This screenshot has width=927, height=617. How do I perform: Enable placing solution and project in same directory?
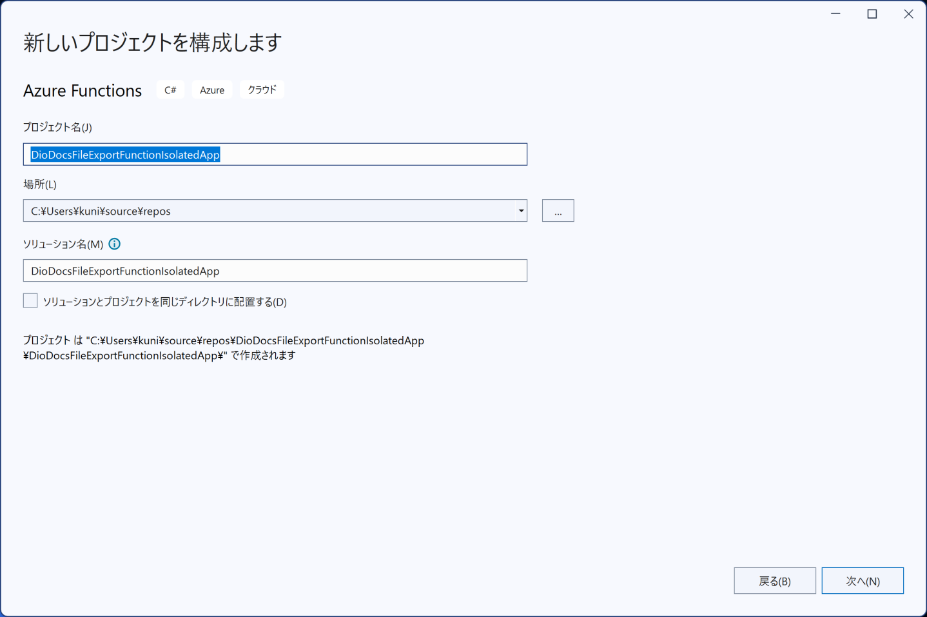click(x=30, y=300)
